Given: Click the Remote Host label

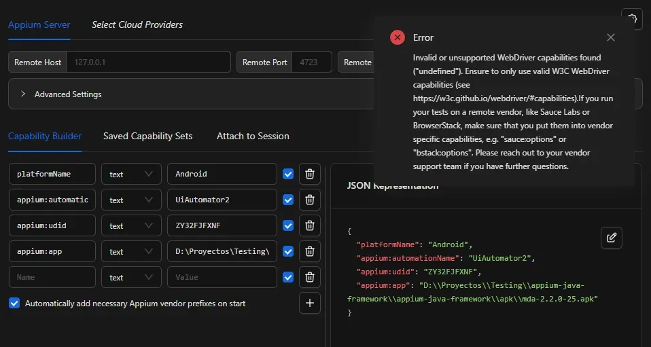Looking at the screenshot, I should click(37, 62).
